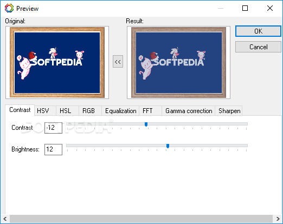Click the Contrast slider thumb
283x224 pixels.
click(146, 124)
